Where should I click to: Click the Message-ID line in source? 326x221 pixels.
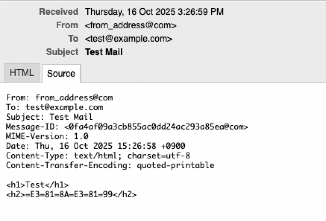(x=127, y=127)
